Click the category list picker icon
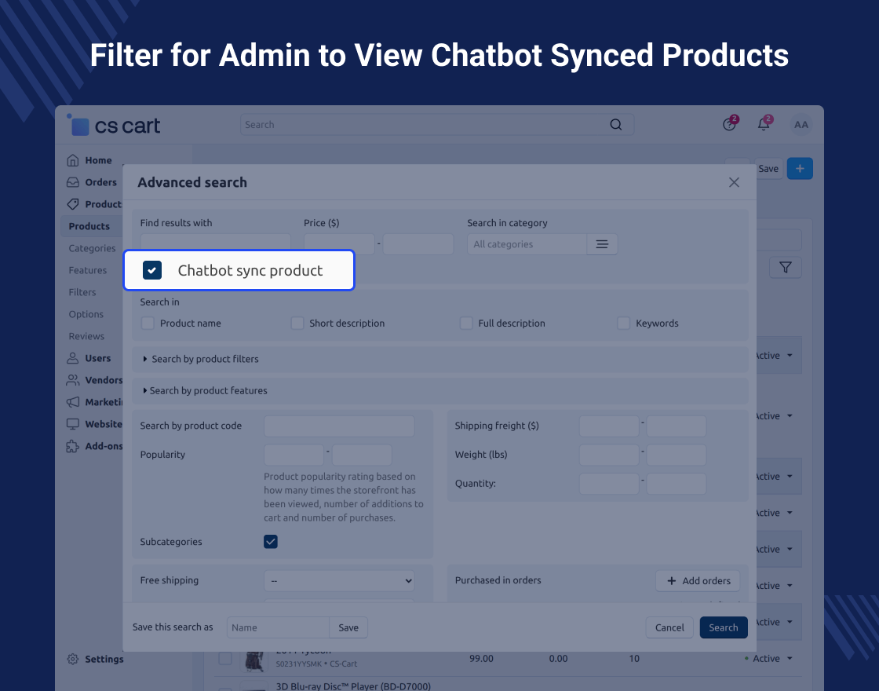Image resolution: width=879 pixels, height=691 pixels. click(x=602, y=244)
